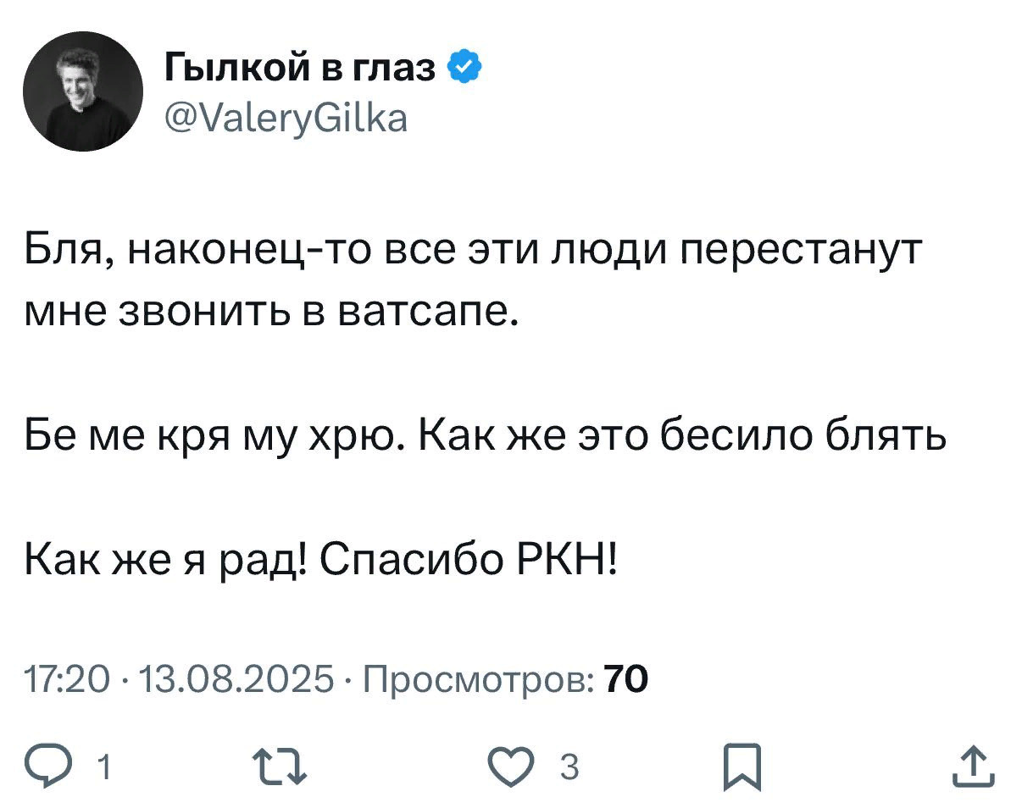Click the reply count '1'
This screenshot has width=1022, height=808.
click(103, 768)
